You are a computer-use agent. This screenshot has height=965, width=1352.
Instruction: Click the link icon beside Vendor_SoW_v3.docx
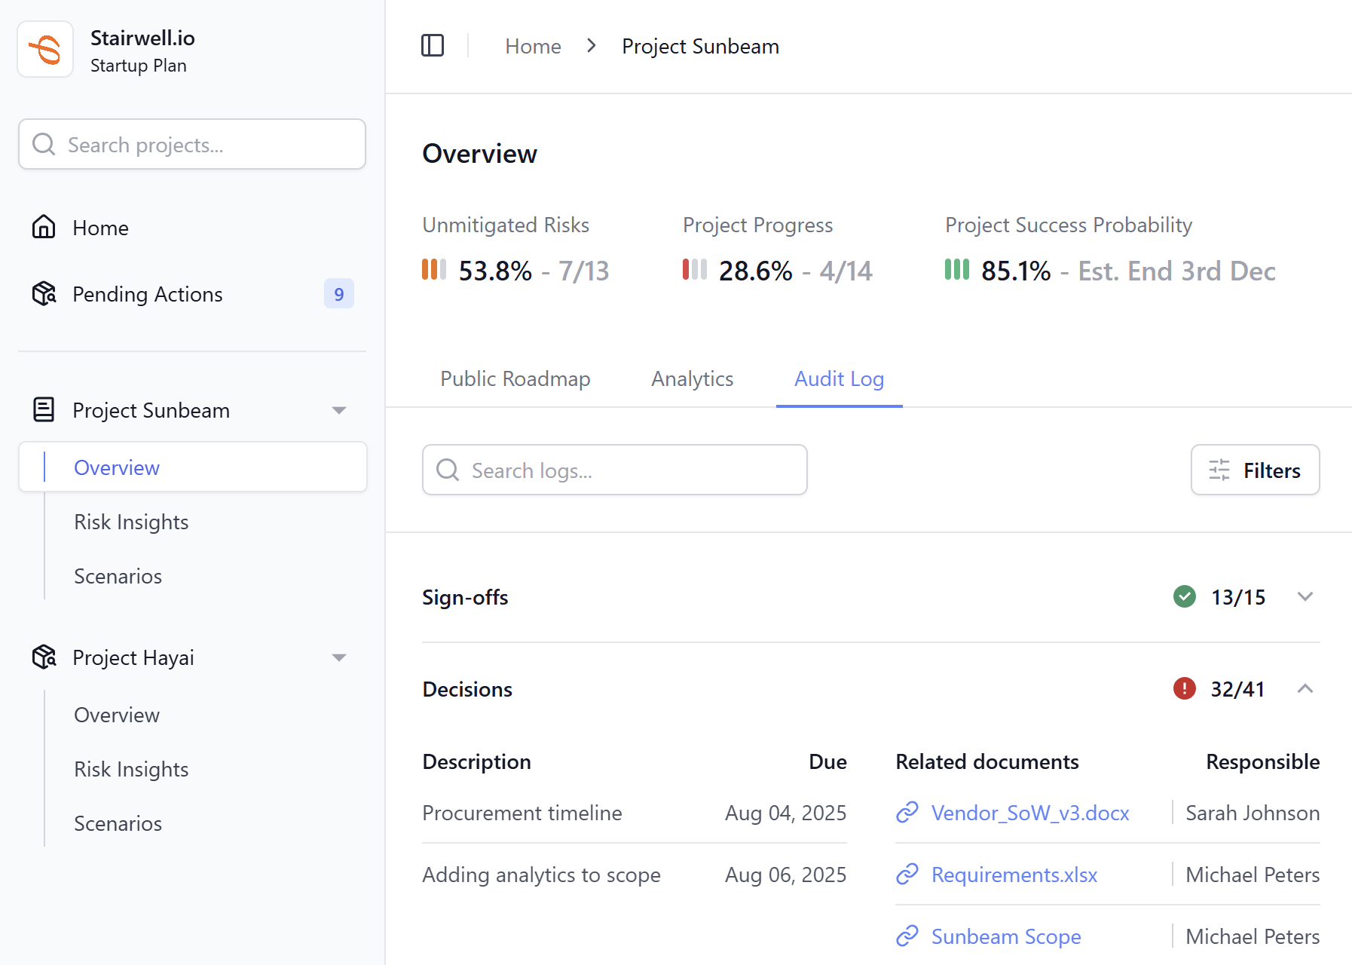[x=907, y=813]
